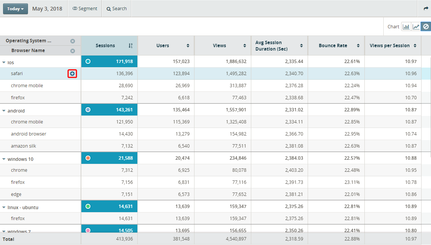Screen dimensions: 431x245
Task: Open the Today date range dropdown
Action: point(16,9)
